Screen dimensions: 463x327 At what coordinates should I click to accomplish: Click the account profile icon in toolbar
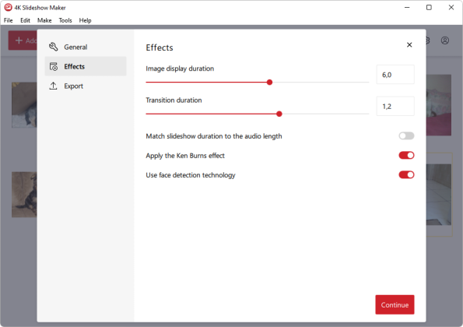pyautogui.click(x=444, y=40)
